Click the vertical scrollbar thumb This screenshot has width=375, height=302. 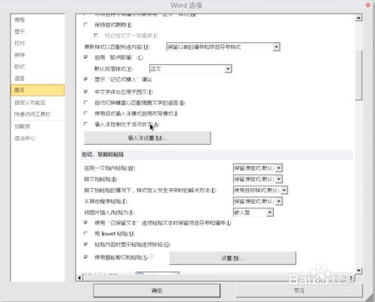click(x=359, y=75)
